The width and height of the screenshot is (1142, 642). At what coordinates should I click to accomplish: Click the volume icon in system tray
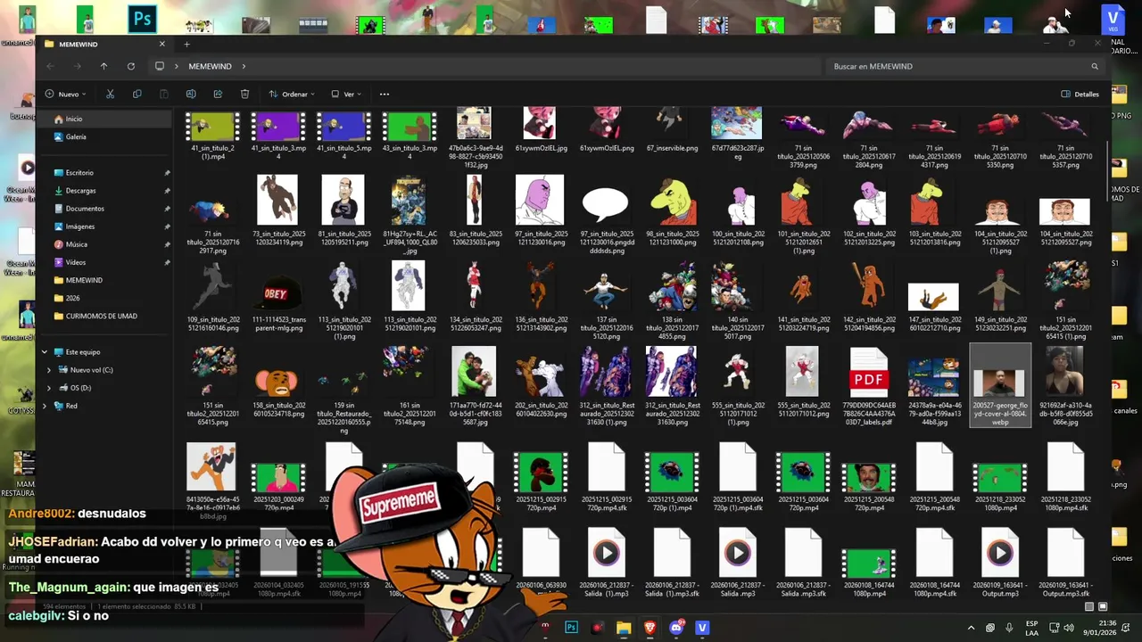[1069, 628]
